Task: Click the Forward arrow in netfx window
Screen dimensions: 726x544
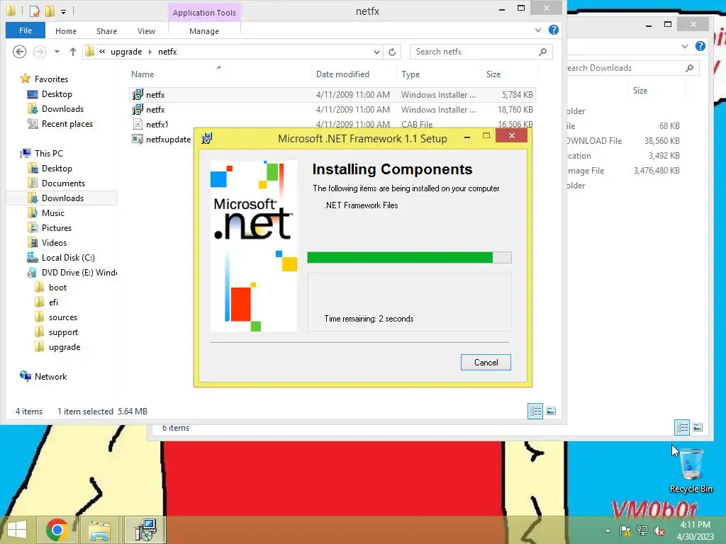Action: [x=40, y=51]
